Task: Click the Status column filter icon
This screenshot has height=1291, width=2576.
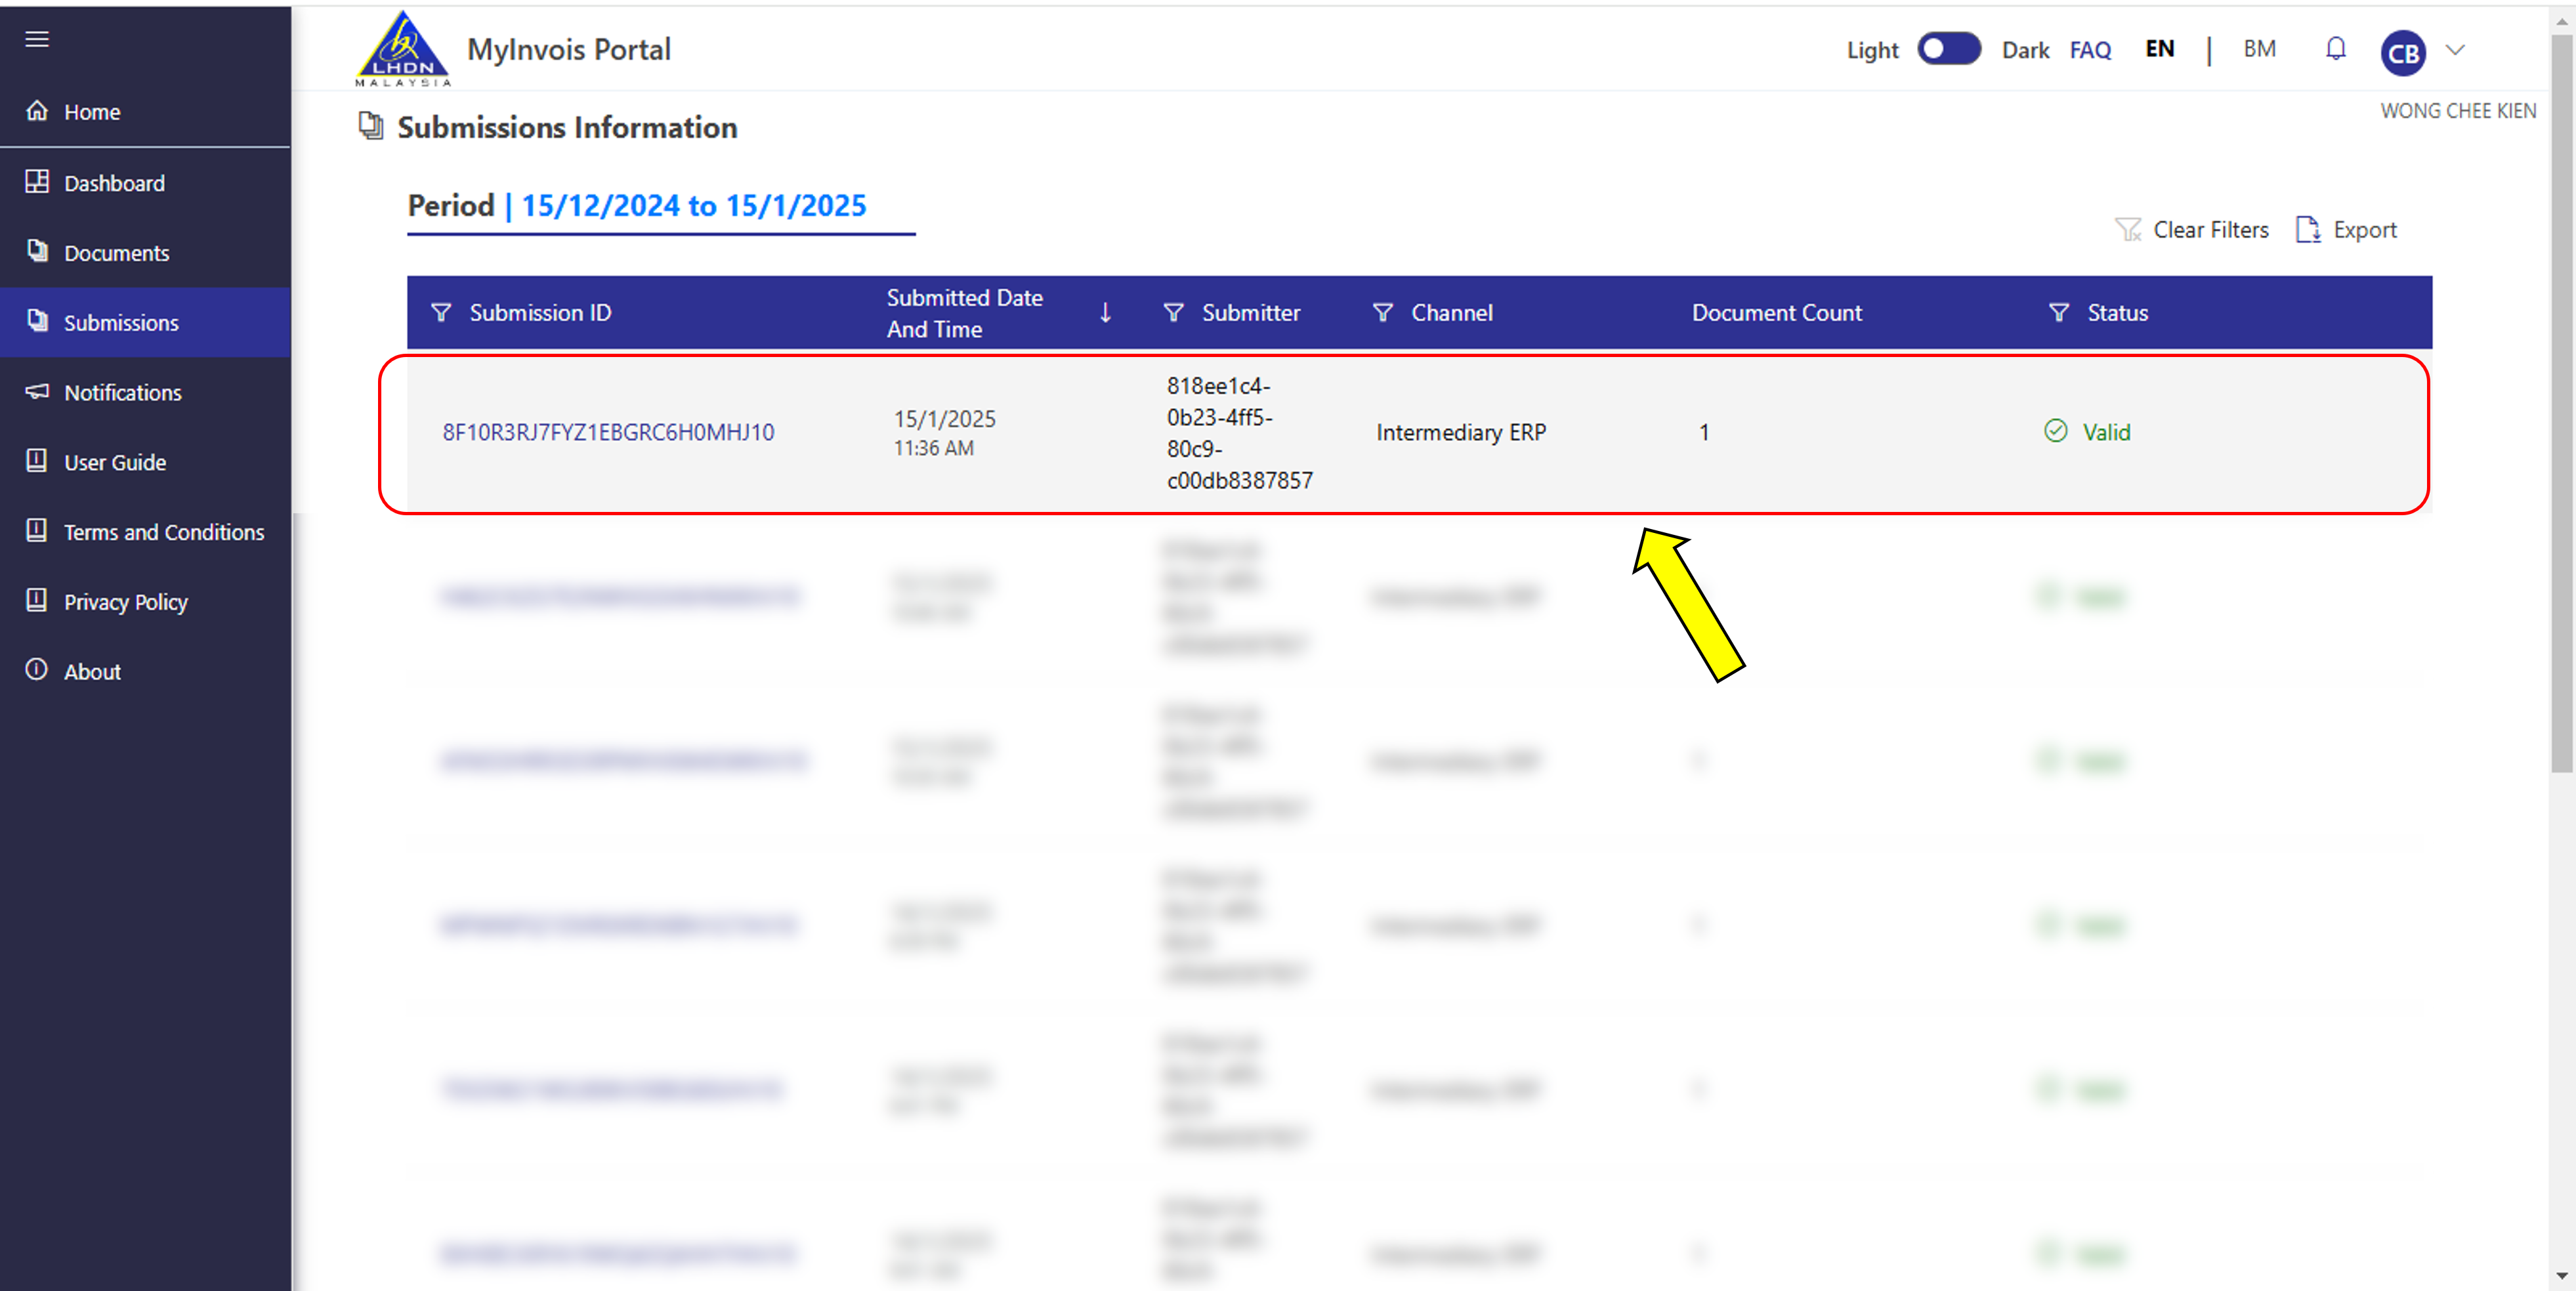Action: pos(2058,313)
